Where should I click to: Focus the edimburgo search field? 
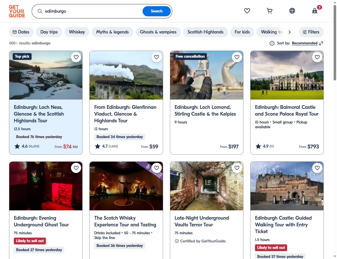pos(92,11)
